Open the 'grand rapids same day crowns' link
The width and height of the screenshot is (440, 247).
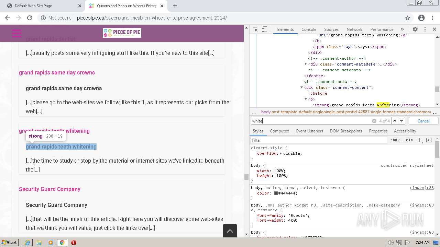coord(57,72)
